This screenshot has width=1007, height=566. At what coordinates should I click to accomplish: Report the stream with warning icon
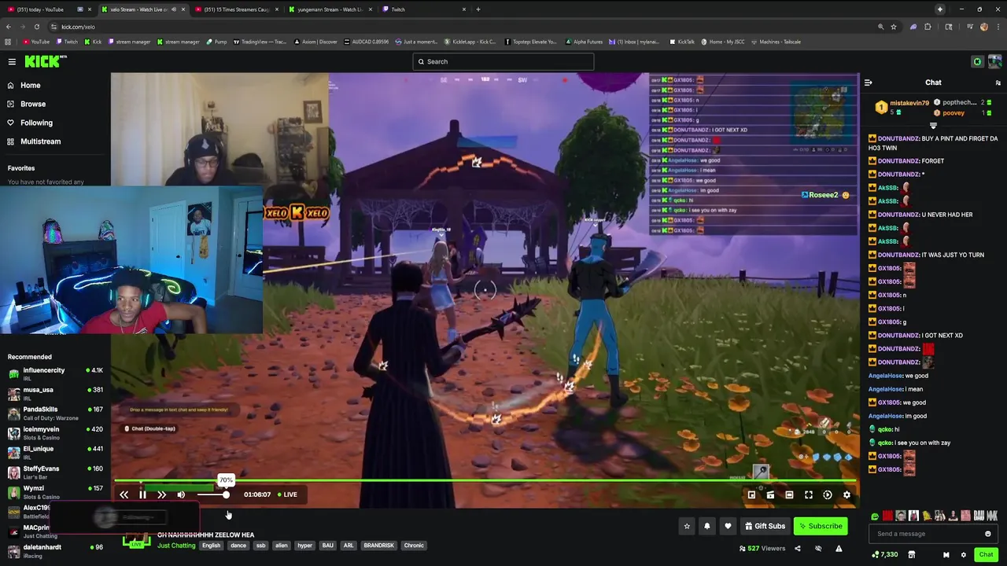coord(839,549)
